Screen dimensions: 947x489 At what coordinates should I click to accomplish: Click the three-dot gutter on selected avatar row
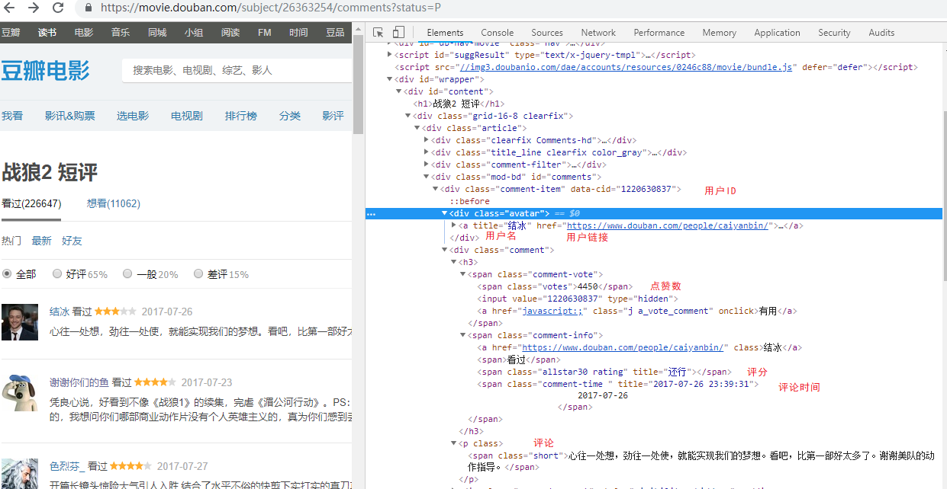click(x=371, y=214)
